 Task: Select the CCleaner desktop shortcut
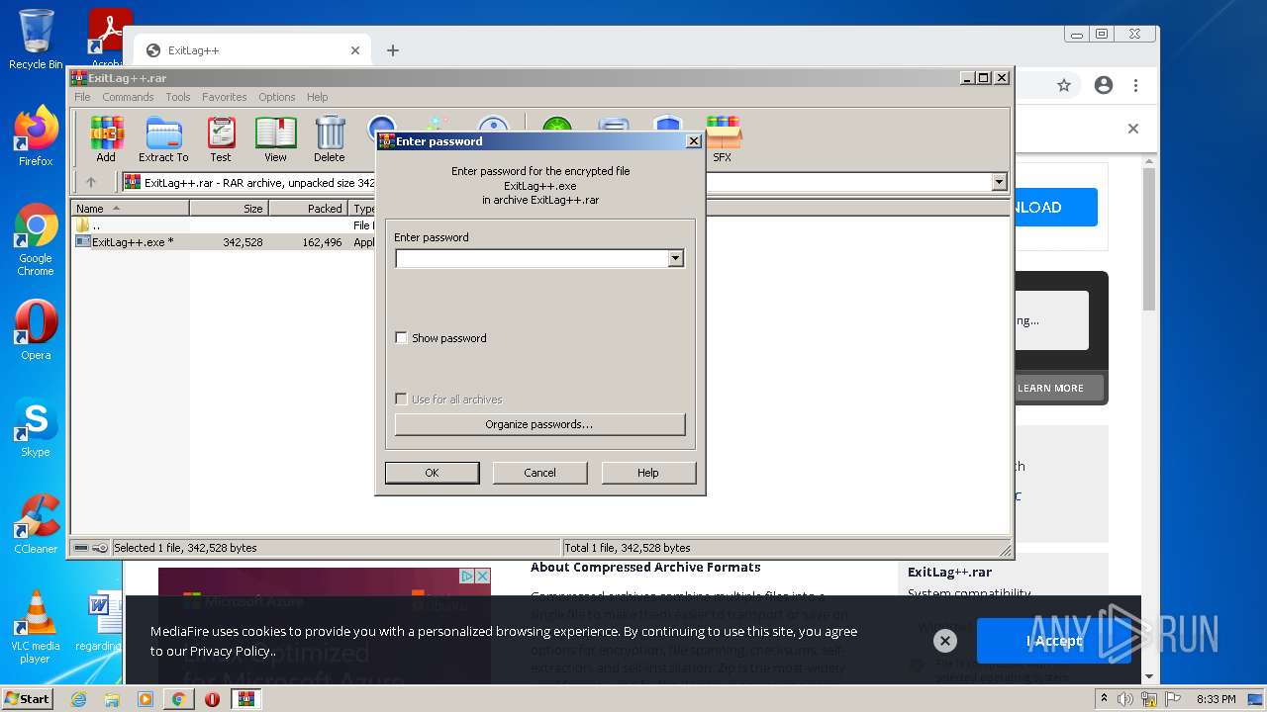click(36, 525)
